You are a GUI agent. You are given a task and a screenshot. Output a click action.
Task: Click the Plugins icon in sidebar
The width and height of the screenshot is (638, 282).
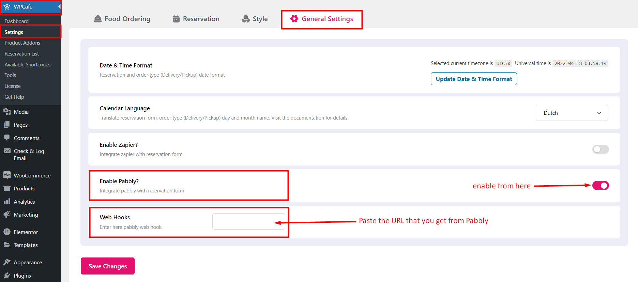[x=7, y=276]
